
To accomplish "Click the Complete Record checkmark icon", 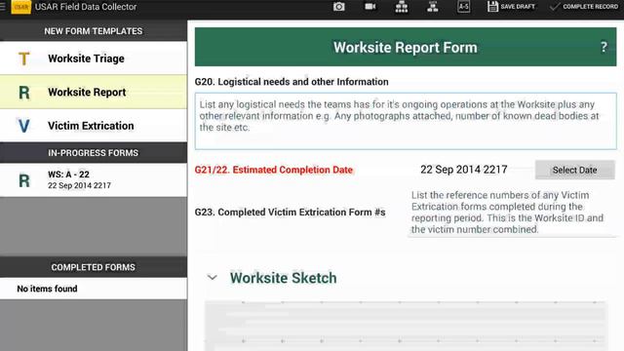I will [x=555, y=7].
